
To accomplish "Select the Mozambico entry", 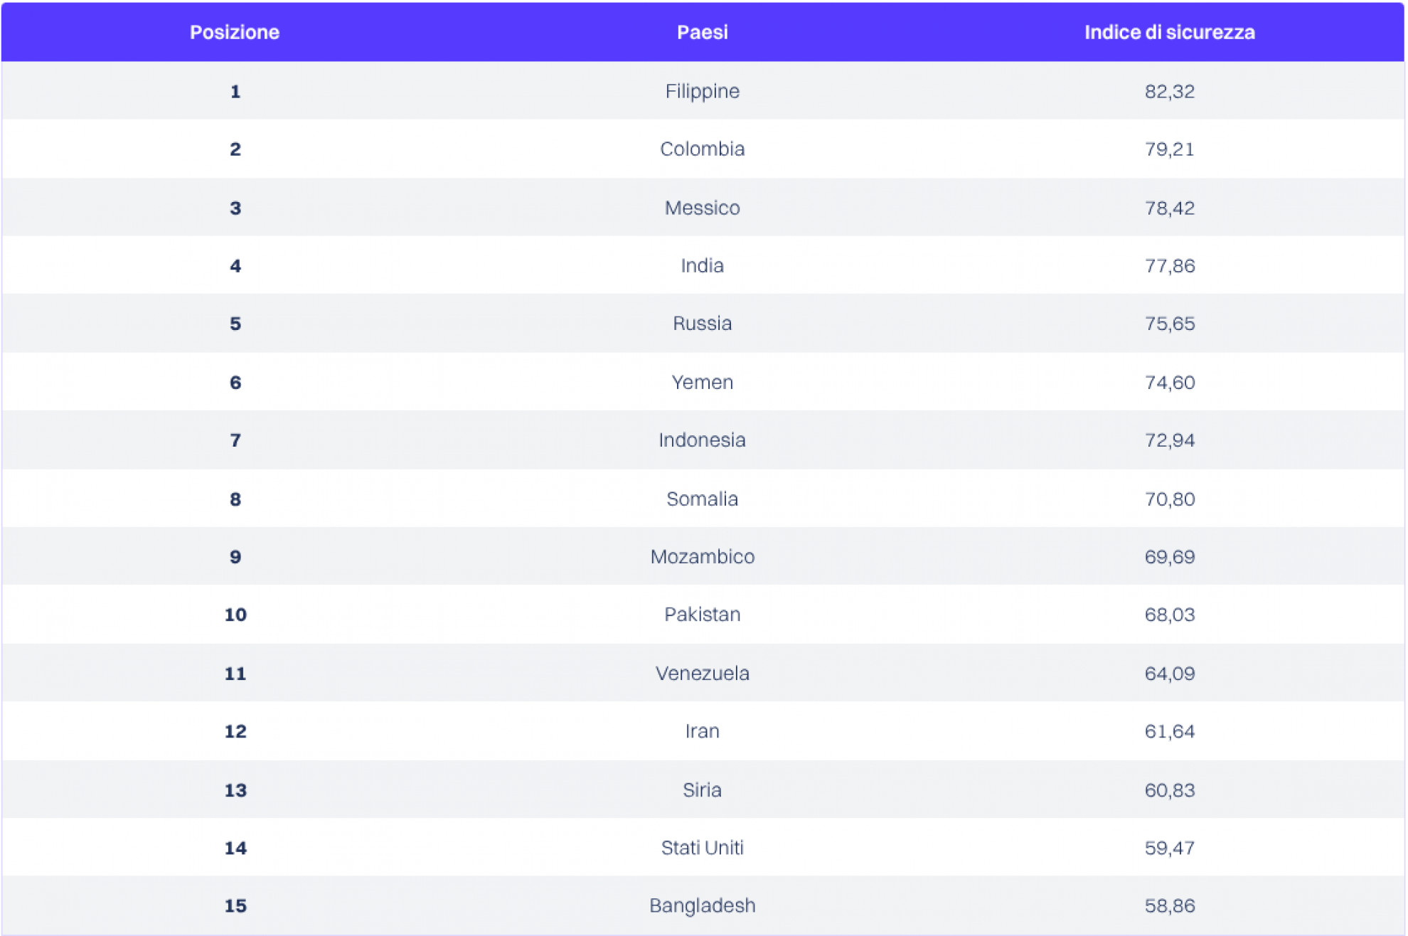I will click(x=702, y=556).
